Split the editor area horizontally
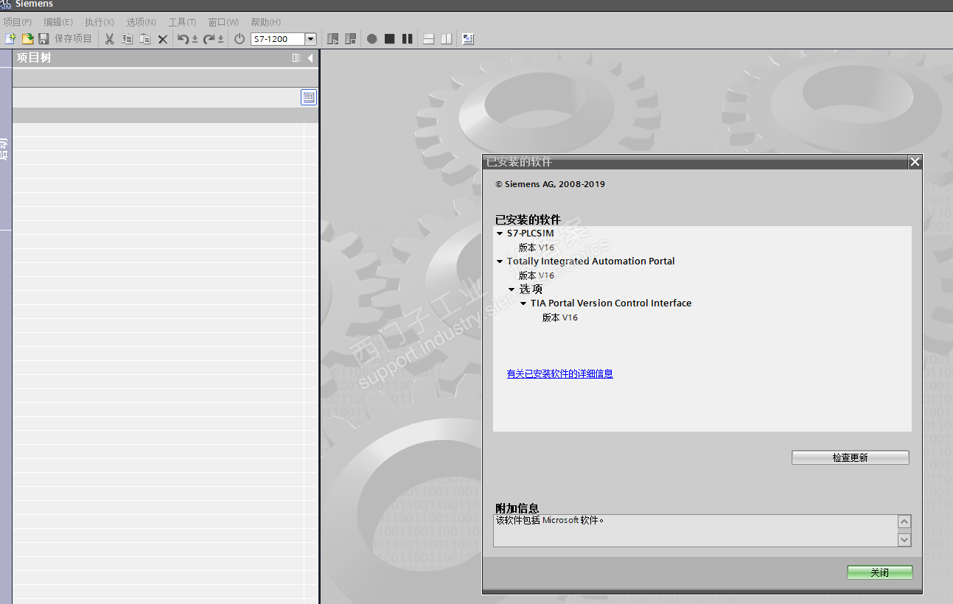This screenshot has width=953, height=604. pyautogui.click(x=428, y=39)
